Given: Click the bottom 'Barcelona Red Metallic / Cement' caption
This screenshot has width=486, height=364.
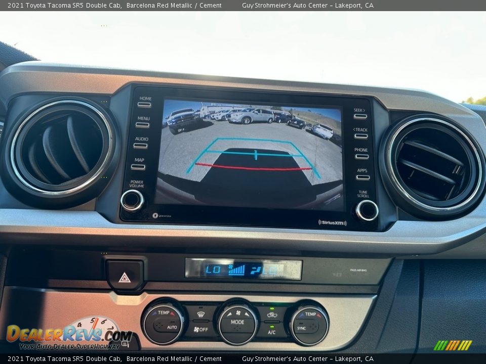Looking at the screenshot, I should pyautogui.click(x=174, y=359).
